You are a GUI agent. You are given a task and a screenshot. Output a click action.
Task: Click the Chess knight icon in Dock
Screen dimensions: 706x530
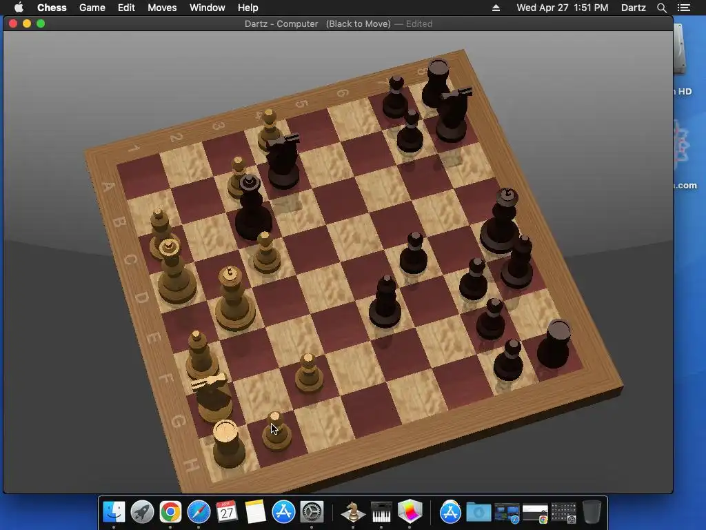[353, 512]
